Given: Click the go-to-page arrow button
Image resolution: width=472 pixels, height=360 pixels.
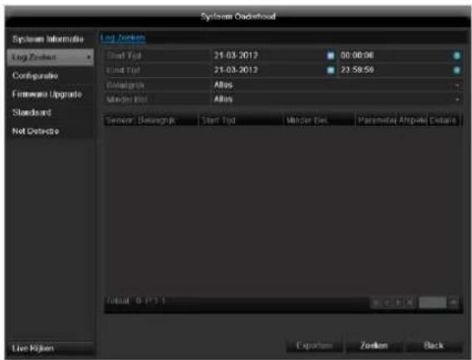Looking at the screenshot, I should 454,302.
